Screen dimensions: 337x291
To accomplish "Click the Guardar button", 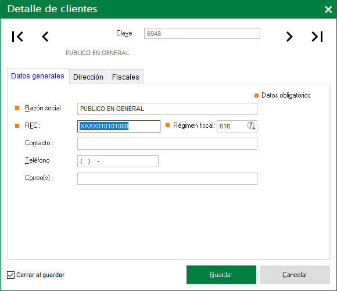I will [x=221, y=275].
